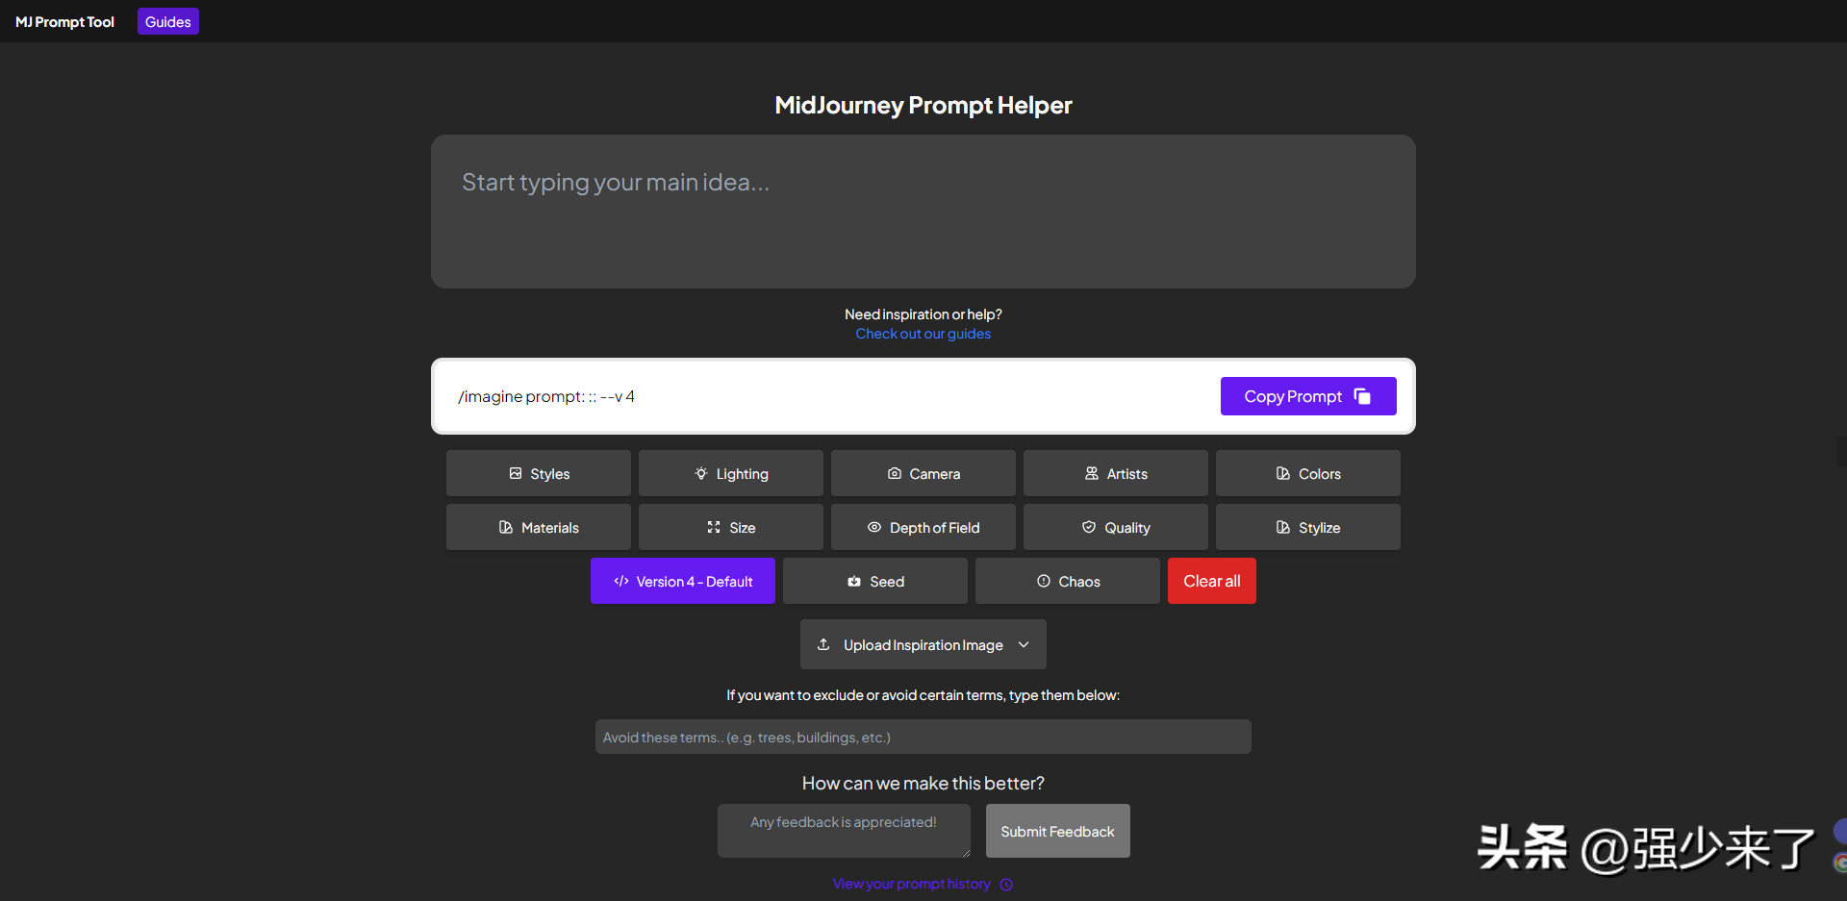Click the Quality label text

[1127, 528]
